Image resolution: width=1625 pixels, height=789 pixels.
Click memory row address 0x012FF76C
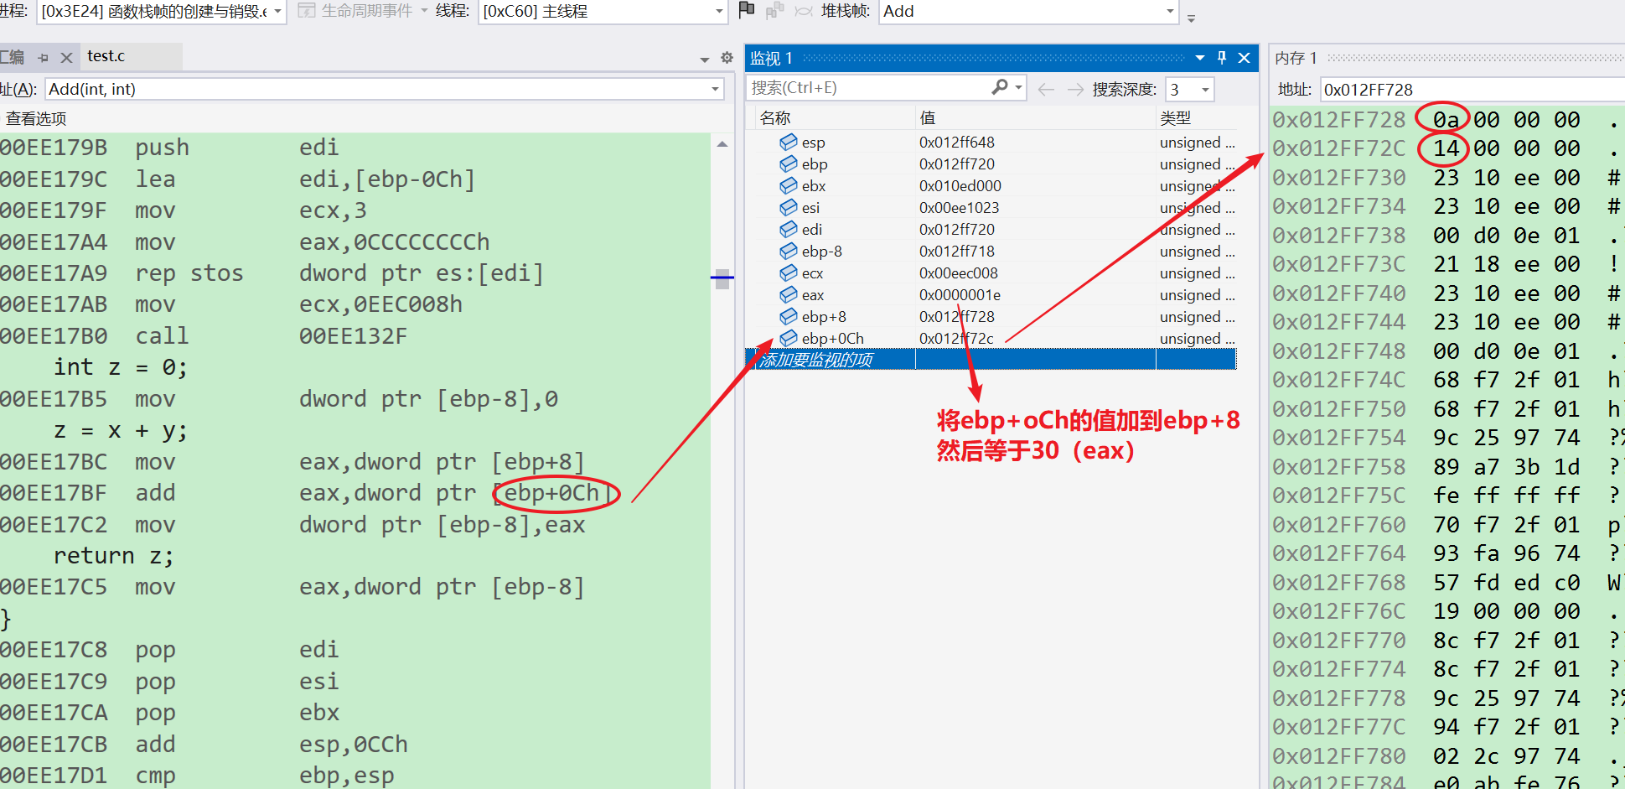coord(1339,611)
